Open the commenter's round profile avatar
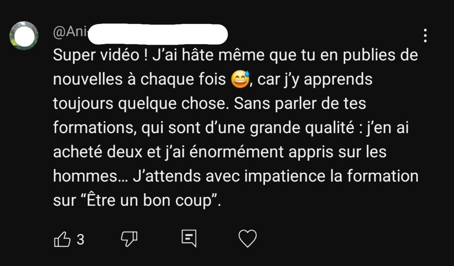Screen dimensions: 454x266 point(24,36)
